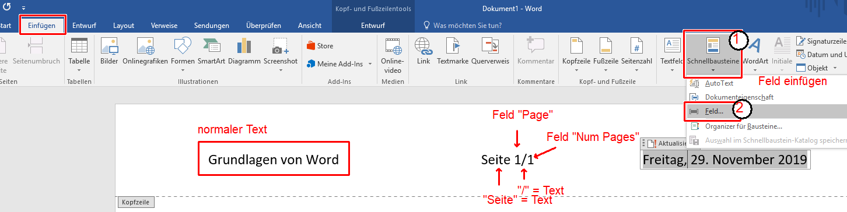Click the 'Was möchten Sie tun?' search box

[x=467, y=26]
